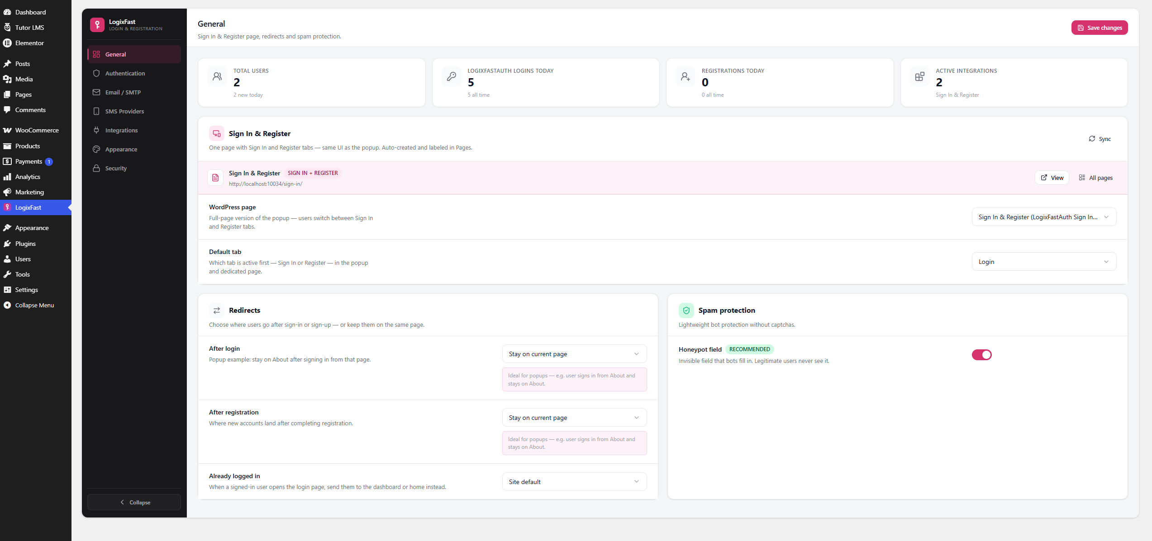1152x541 pixels.
Task: Click the Dashboard gauge icon in WordPress menu
Action: 7,12
